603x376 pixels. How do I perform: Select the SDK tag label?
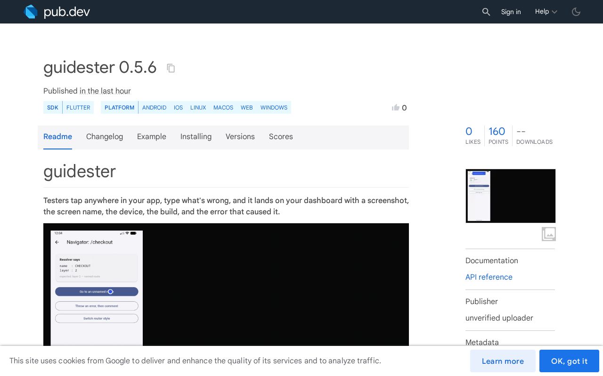coord(53,108)
